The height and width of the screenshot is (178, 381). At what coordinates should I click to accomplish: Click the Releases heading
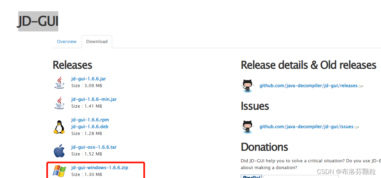(72, 65)
